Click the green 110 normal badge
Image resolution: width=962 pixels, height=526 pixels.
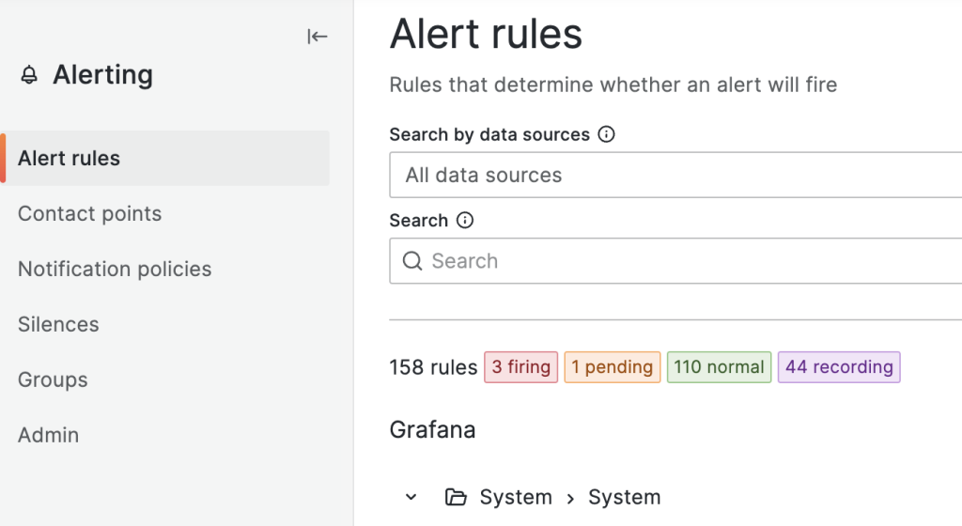[719, 367]
